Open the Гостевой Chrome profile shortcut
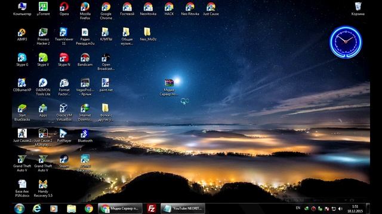382x214 pixels. click(127, 9)
